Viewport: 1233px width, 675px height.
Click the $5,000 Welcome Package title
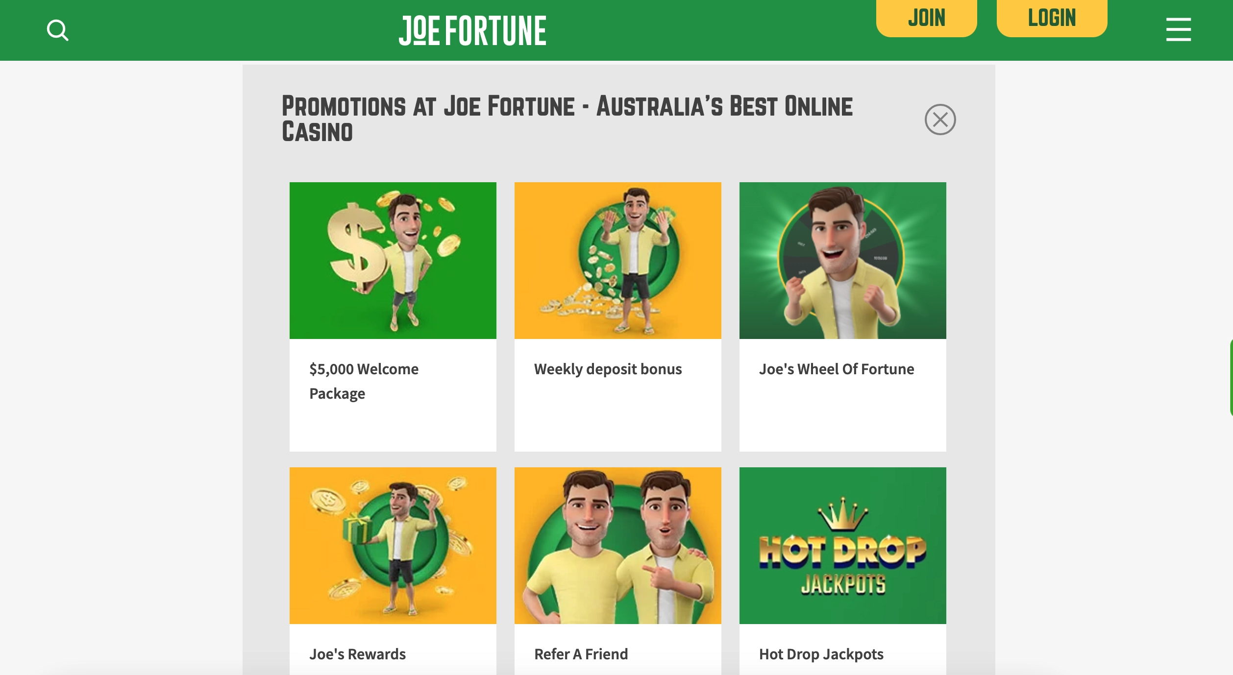point(364,381)
